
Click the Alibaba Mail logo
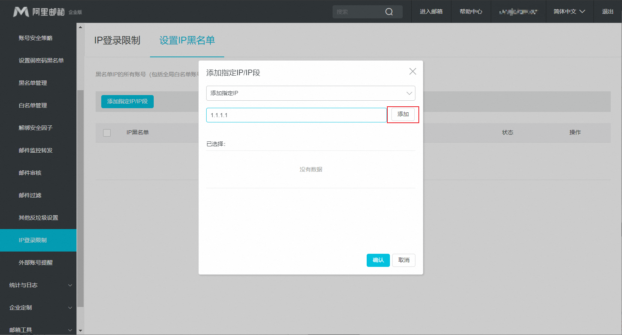47,12
